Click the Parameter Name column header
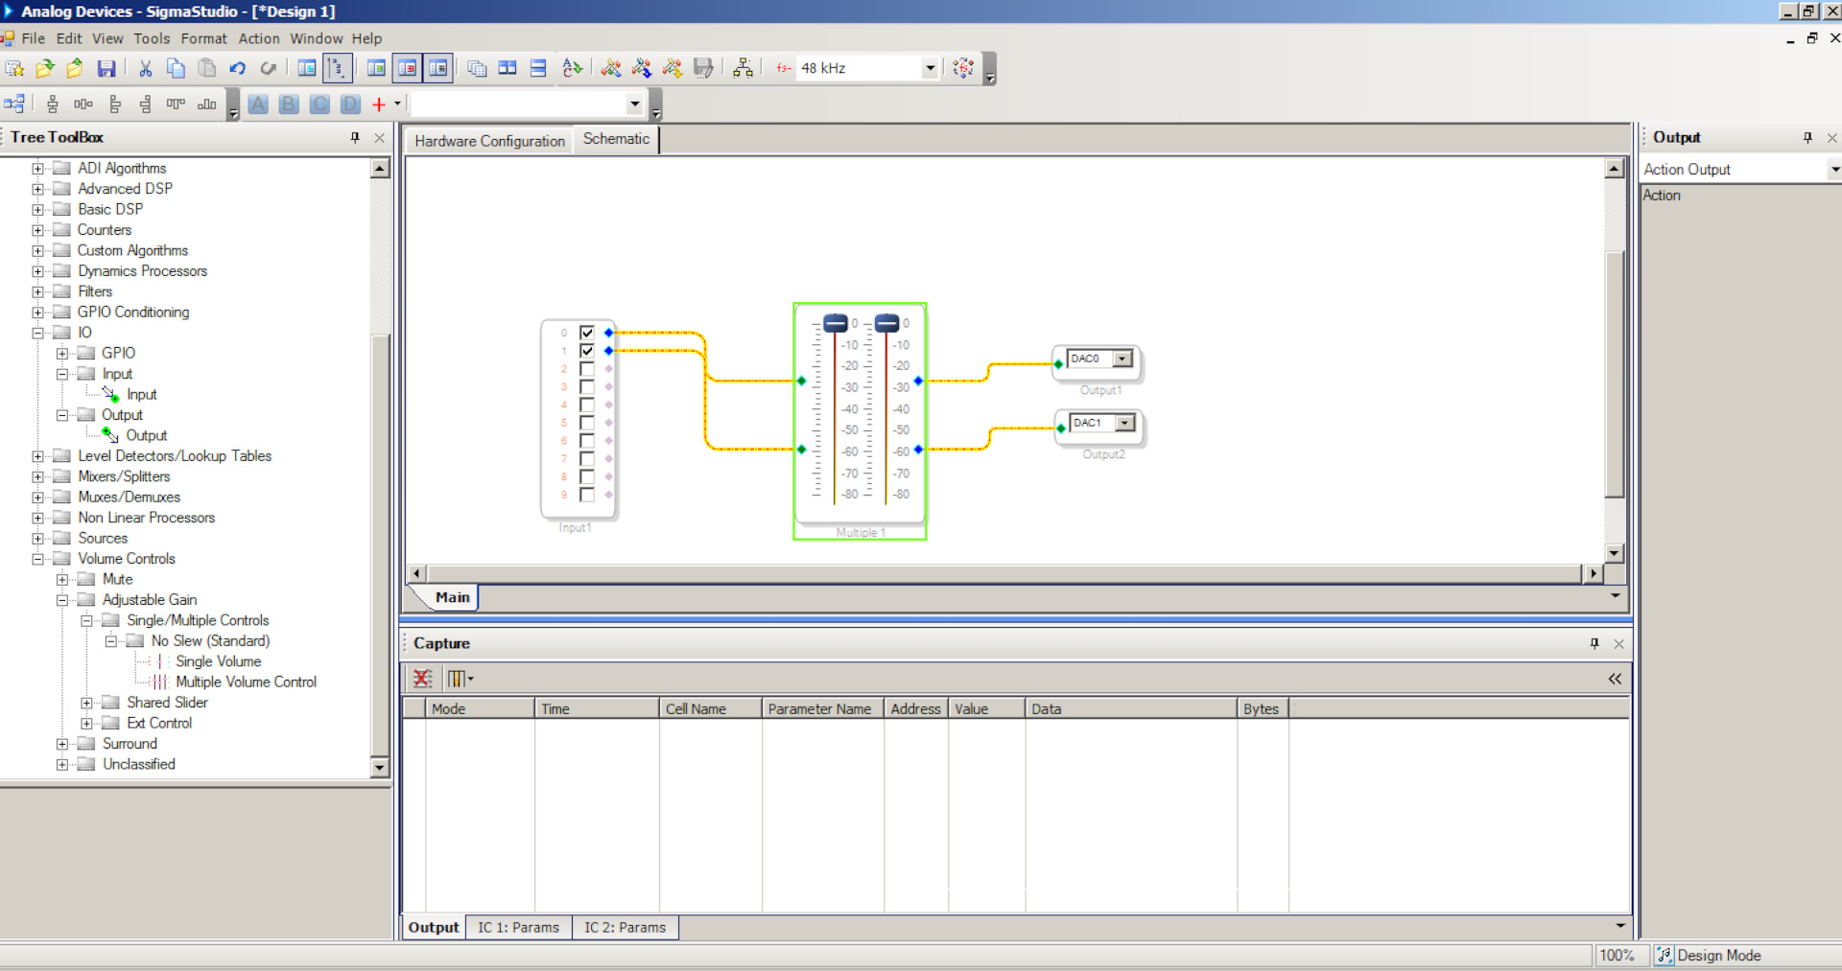This screenshot has height=971, width=1842. click(822, 709)
